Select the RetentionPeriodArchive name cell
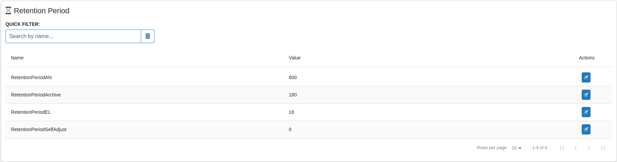Screen dimensions: 617x162 coord(36,95)
